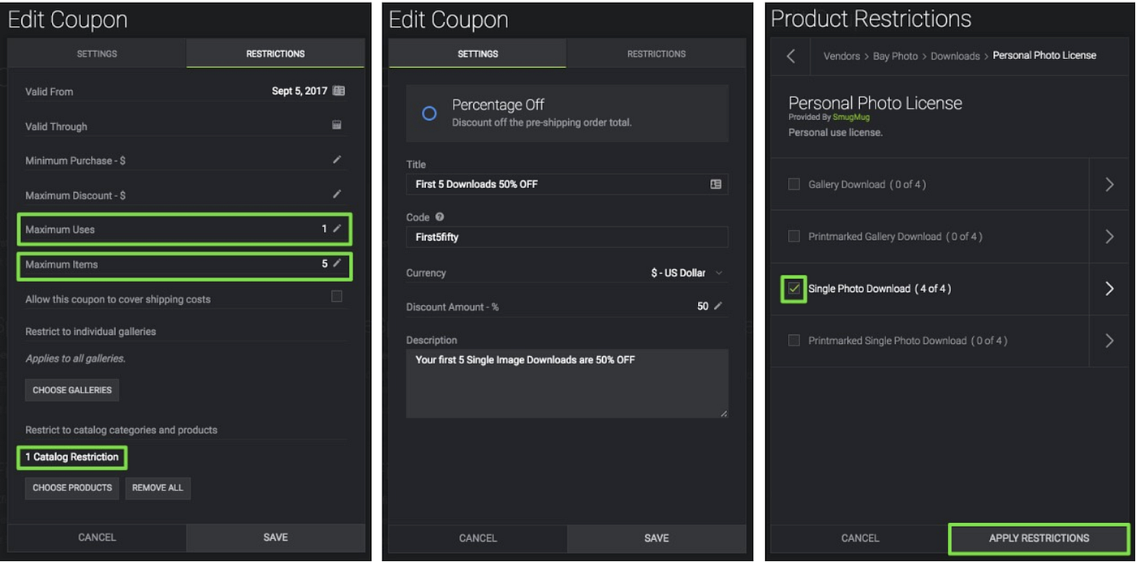Expand Printmarked Single Photo Download row
Image resolution: width=1136 pixels, height=562 pixels.
pyautogui.click(x=1109, y=341)
